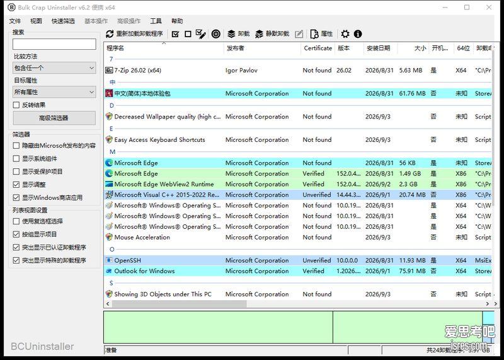
Task: Toggle 显示系统组件 checkbox
Action: [x=16, y=159]
